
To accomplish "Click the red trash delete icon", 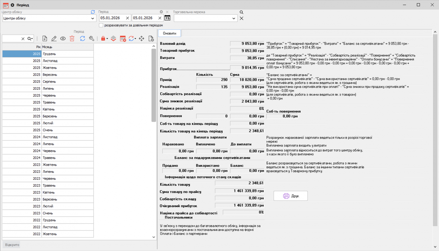I will click(x=72, y=39).
